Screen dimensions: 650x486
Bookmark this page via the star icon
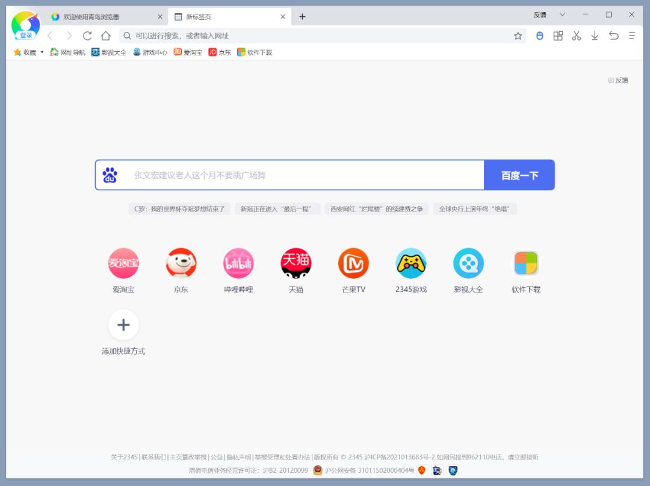pos(518,36)
